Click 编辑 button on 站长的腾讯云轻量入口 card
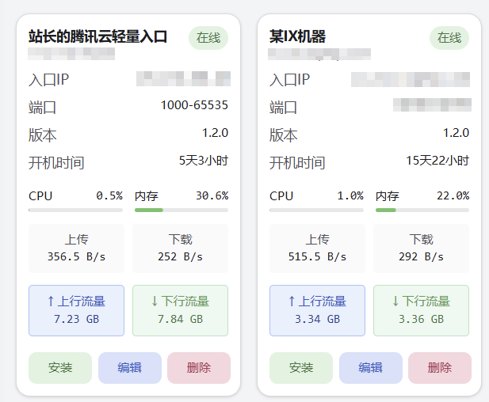 point(129,368)
